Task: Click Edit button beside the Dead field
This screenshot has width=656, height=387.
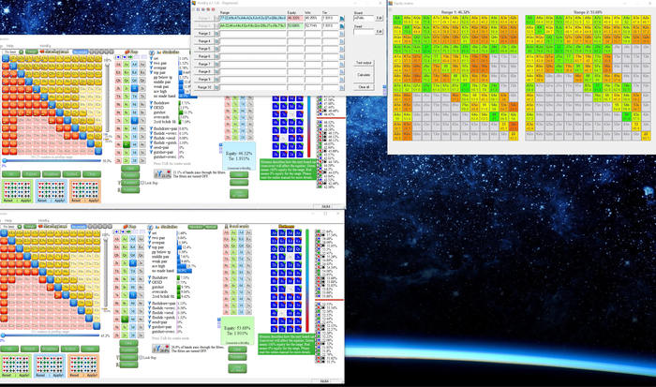Action: coord(379,31)
